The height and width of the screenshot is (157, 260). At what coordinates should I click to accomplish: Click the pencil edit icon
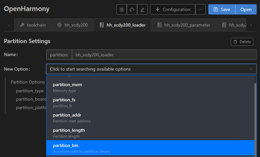tap(142, 10)
